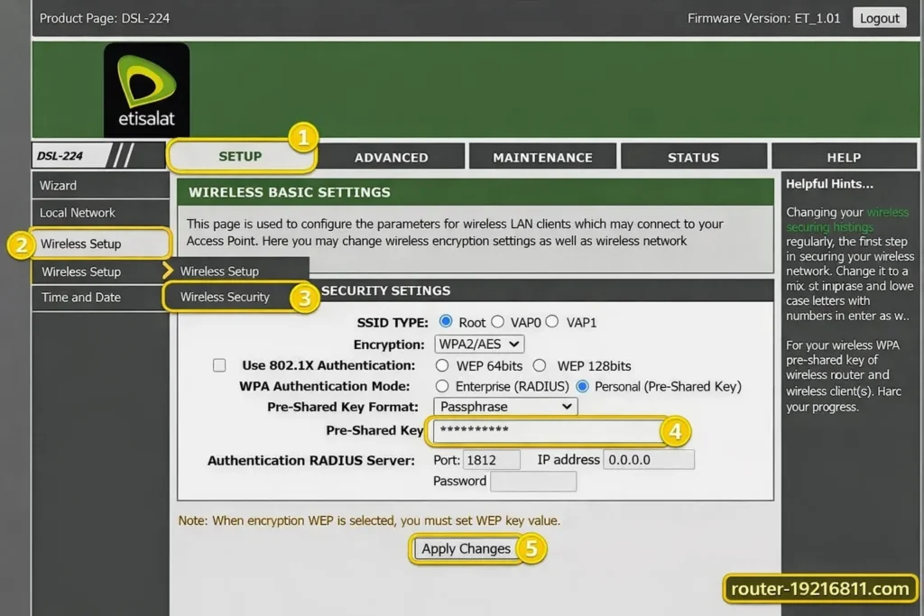Screen dimensions: 924x616
Task: Open the Encryption WPA2/AES dropdown
Action: (478, 344)
